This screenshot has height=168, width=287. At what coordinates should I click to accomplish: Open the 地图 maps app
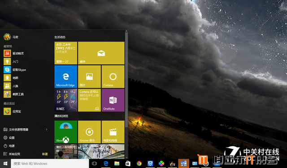coord(7,78)
